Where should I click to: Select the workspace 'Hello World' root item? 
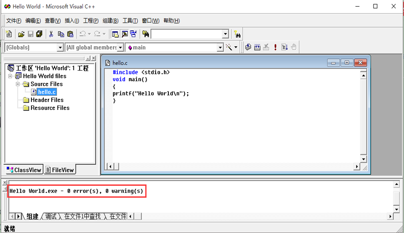(52, 68)
